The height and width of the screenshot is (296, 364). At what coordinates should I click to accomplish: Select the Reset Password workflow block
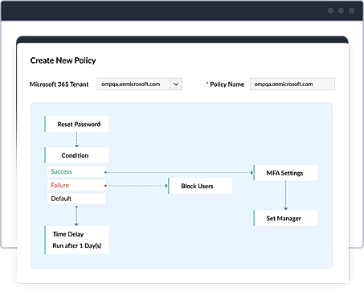(x=76, y=124)
